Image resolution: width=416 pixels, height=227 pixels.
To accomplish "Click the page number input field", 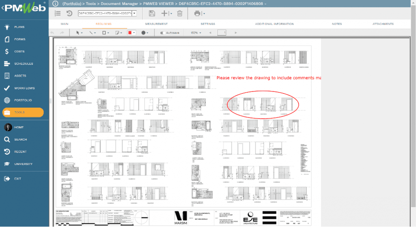I will [x=221, y=32].
